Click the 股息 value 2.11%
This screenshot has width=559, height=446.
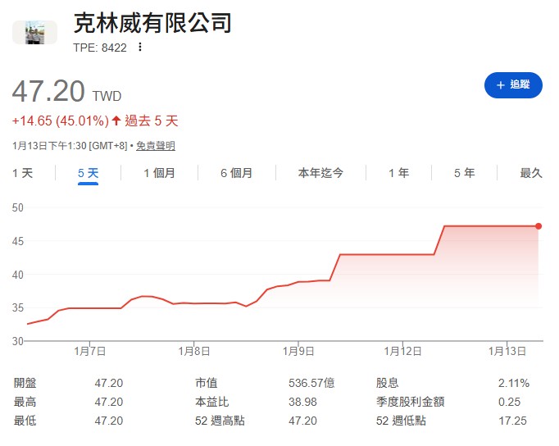514,383
